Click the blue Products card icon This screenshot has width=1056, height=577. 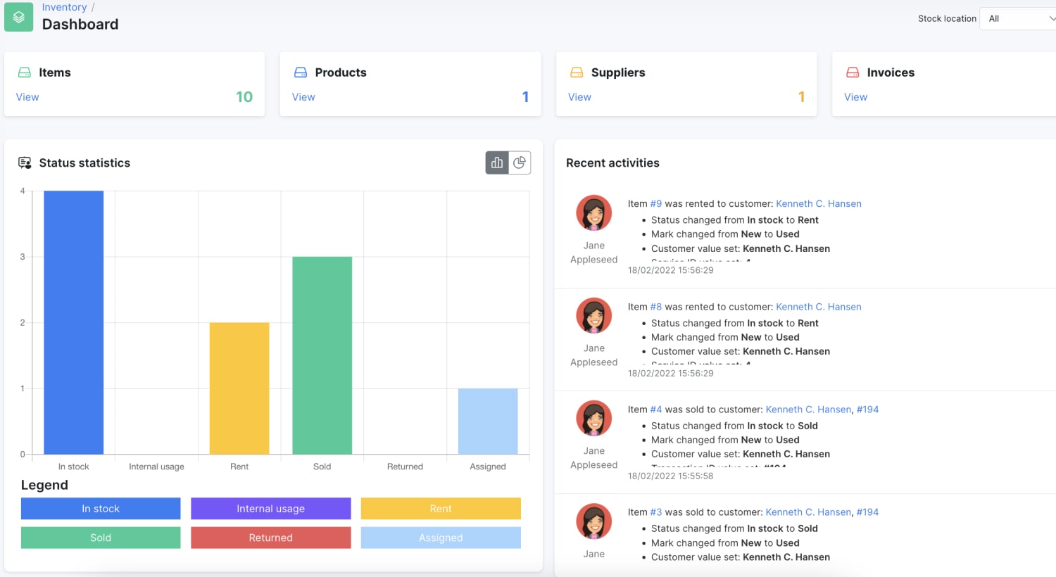[x=301, y=72]
